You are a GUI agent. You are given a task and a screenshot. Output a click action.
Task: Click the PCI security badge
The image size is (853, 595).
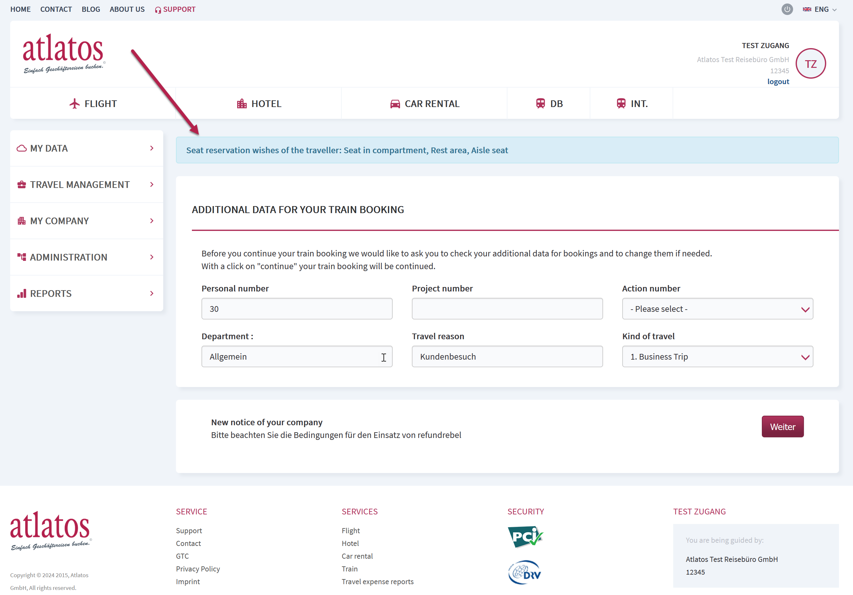coord(525,537)
